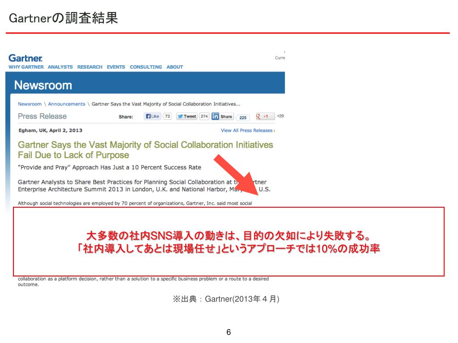Click the LinkedIn Share button

[x=222, y=117]
